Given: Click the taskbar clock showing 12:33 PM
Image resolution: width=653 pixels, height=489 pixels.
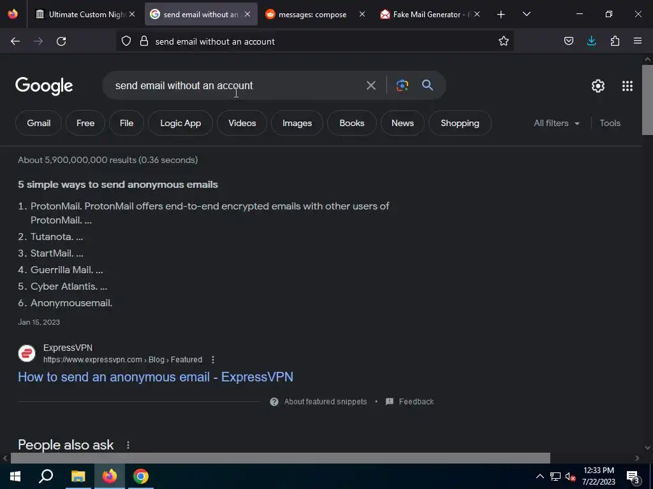Looking at the screenshot, I should [598, 476].
